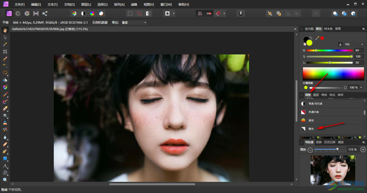
Task: Click the 曝光 (Exposure) adjustment entry
Action: click(x=311, y=129)
